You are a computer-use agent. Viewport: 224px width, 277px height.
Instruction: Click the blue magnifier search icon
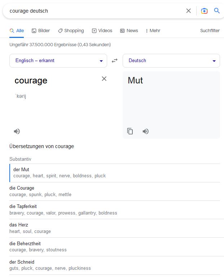[x=217, y=11]
